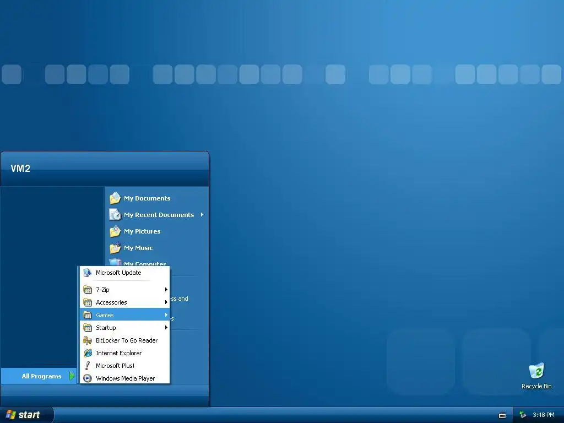This screenshot has width=564, height=423.
Task: Open the Games folder menu label
Action: pyautogui.click(x=105, y=315)
